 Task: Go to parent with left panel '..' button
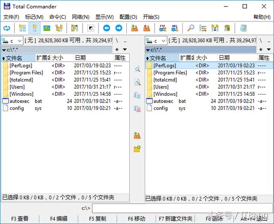[125, 41]
